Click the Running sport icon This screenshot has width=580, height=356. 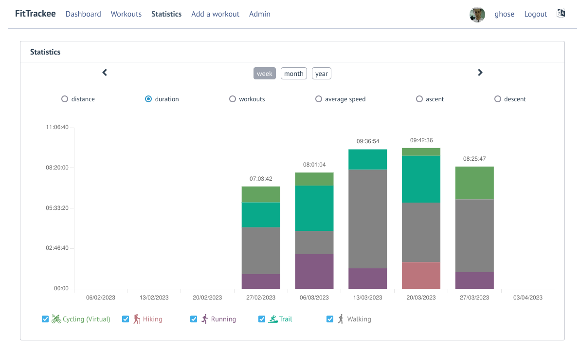click(205, 319)
